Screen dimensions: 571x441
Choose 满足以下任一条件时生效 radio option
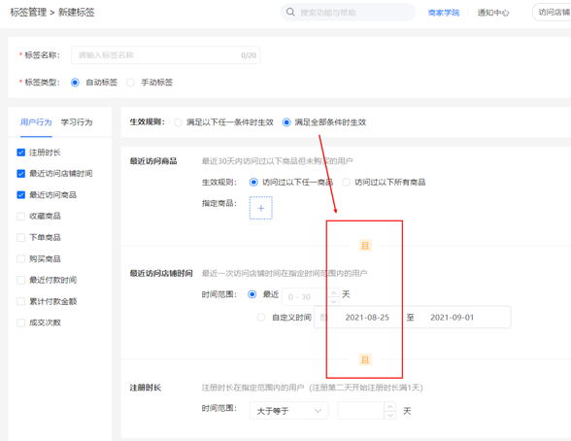click(178, 122)
